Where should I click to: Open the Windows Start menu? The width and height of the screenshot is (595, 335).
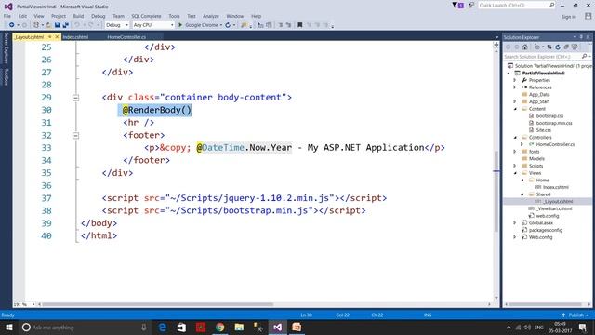8,328
